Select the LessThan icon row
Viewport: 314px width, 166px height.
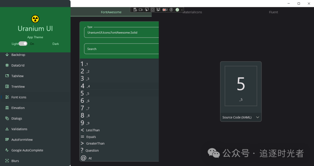point(119,130)
